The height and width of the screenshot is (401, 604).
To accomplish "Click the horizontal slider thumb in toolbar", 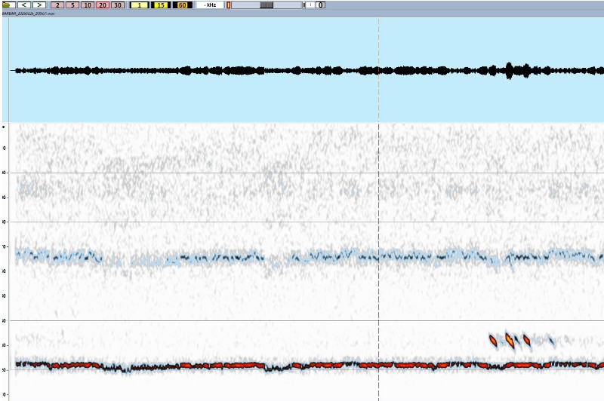I will [267, 5].
